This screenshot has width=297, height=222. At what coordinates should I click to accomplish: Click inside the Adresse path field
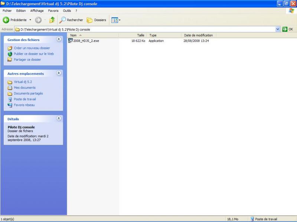pyautogui.click(x=145, y=30)
